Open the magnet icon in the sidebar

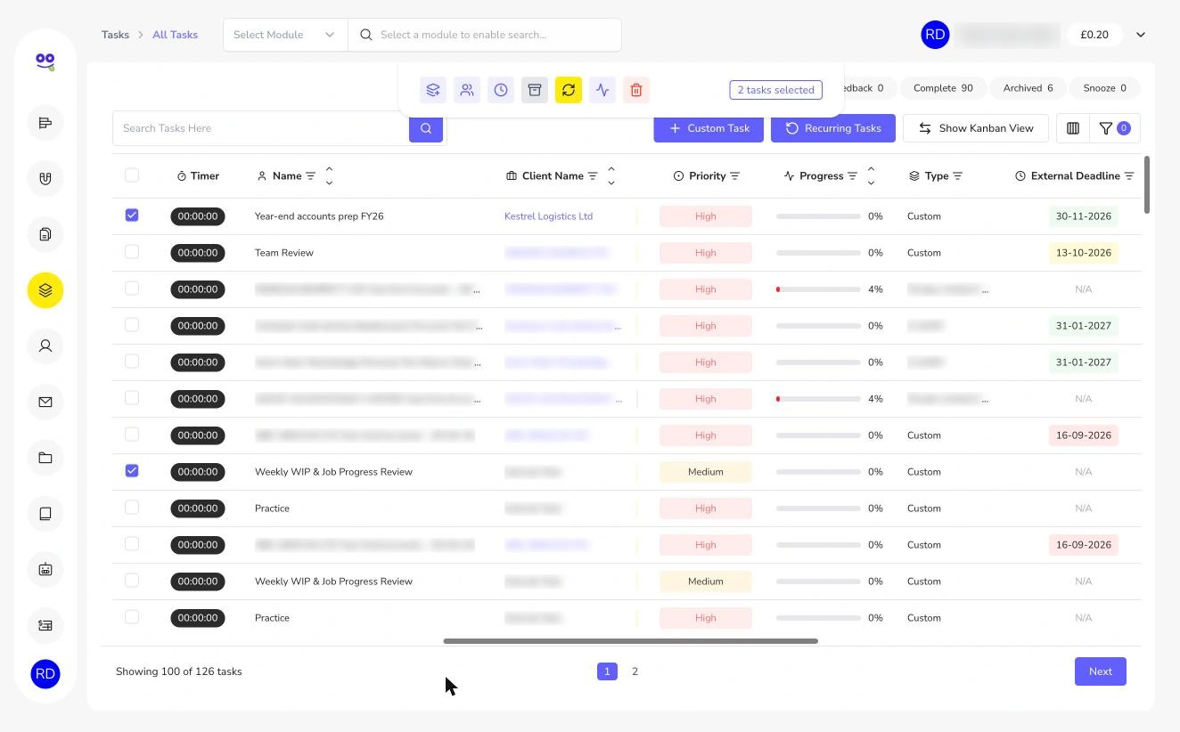tap(45, 178)
